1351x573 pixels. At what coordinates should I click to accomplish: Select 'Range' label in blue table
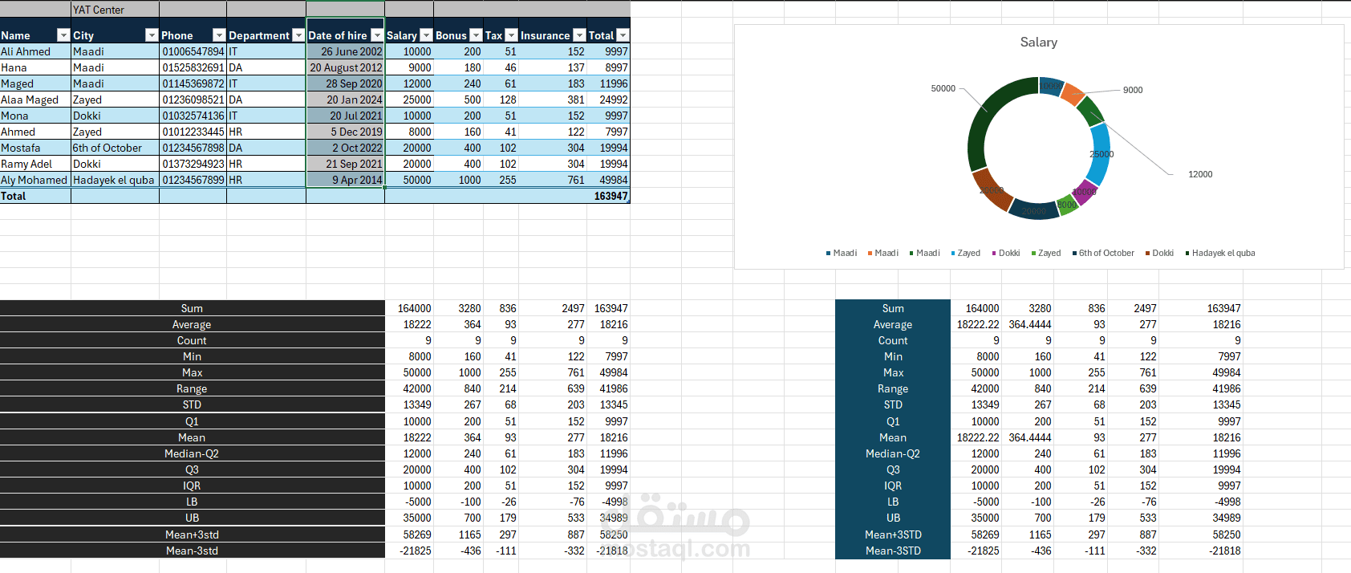point(893,388)
